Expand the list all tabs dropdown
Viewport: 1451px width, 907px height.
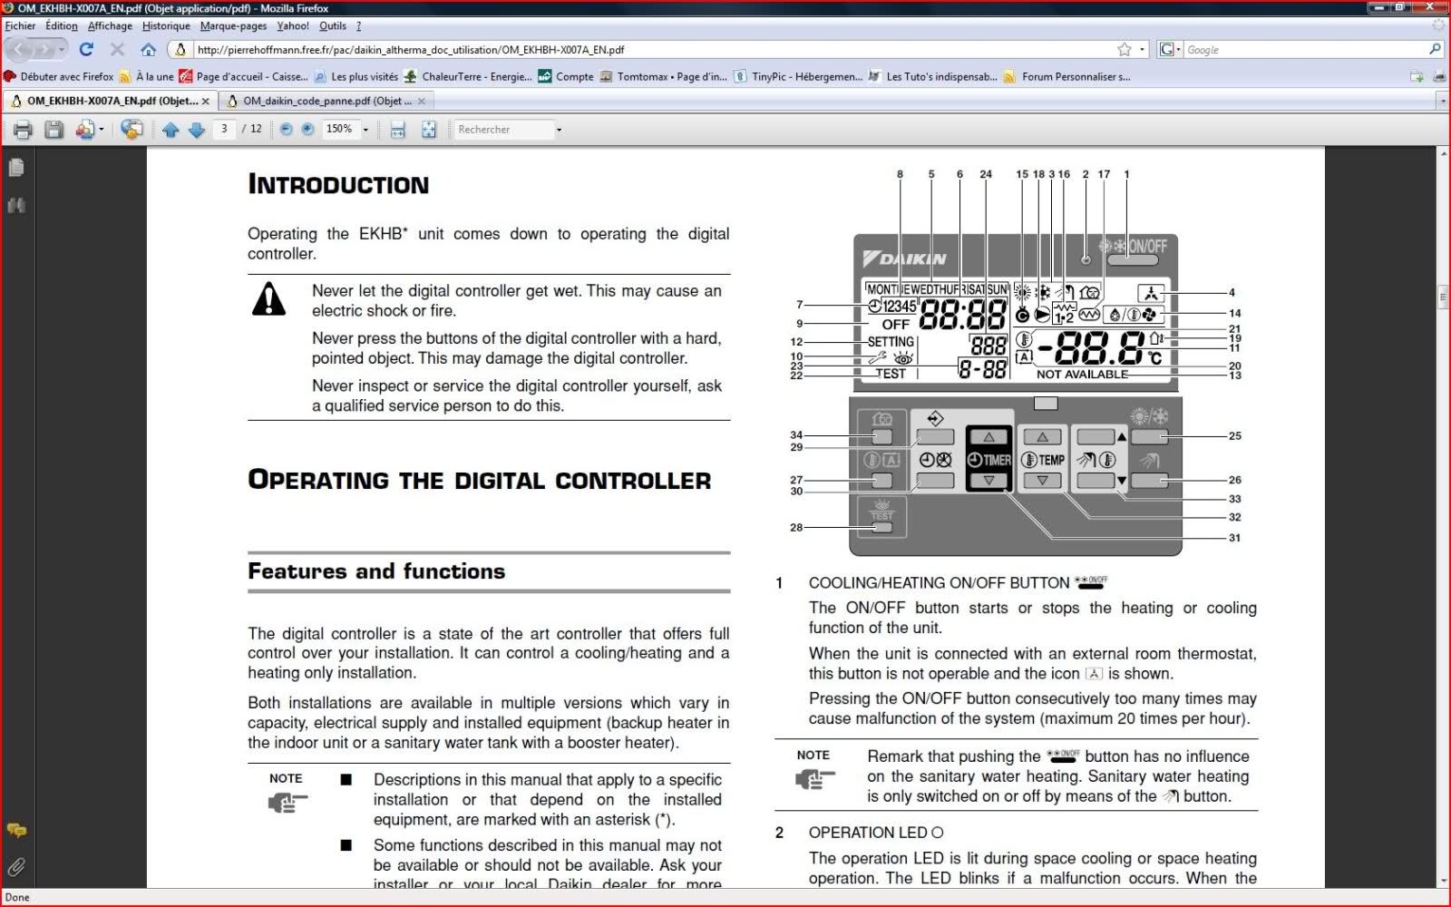[1442, 101]
